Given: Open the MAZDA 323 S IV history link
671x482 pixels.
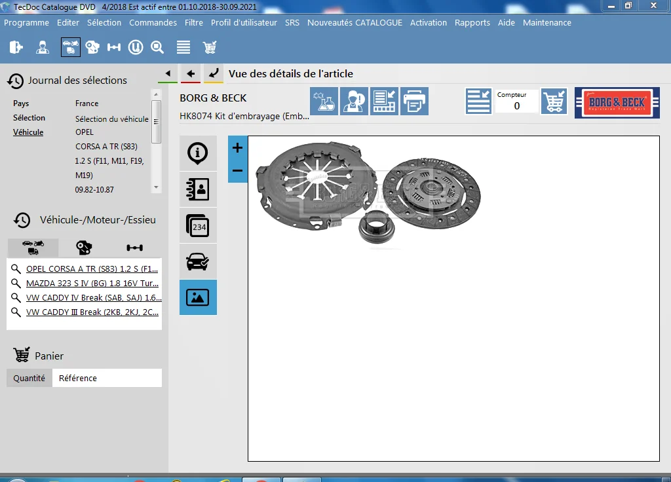Looking at the screenshot, I should [x=92, y=283].
